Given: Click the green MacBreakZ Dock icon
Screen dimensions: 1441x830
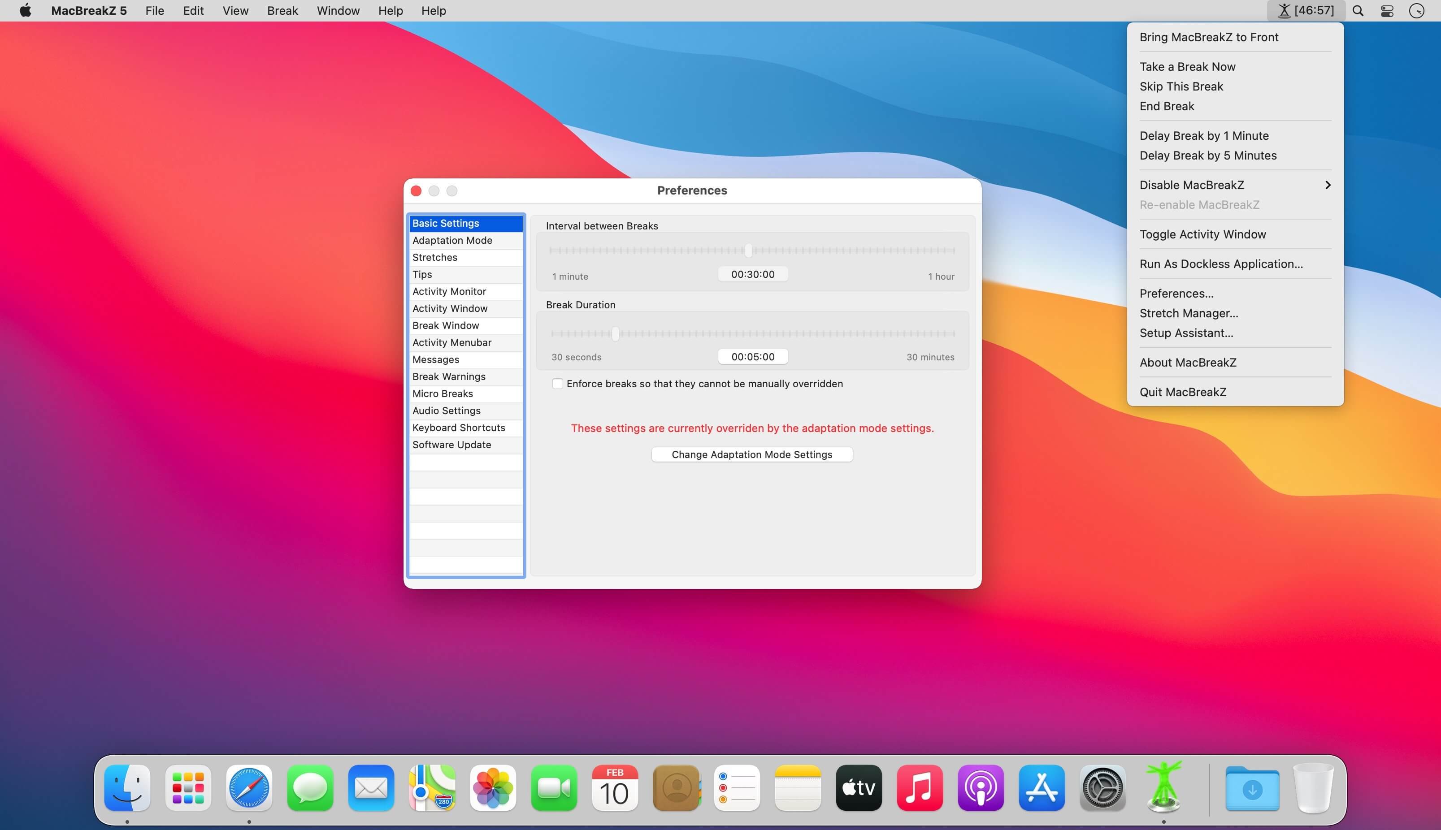Looking at the screenshot, I should coord(1164,787).
